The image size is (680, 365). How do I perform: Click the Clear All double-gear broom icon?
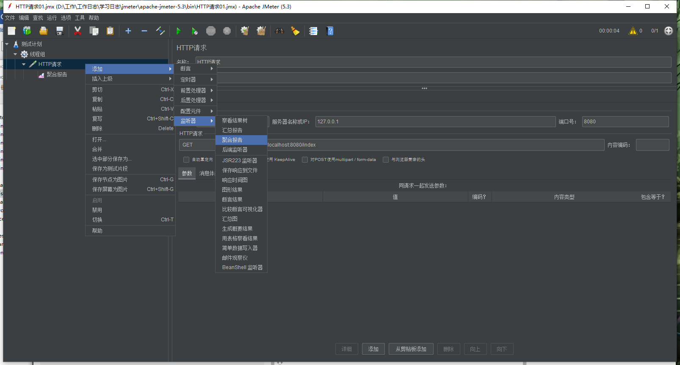[261, 31]
